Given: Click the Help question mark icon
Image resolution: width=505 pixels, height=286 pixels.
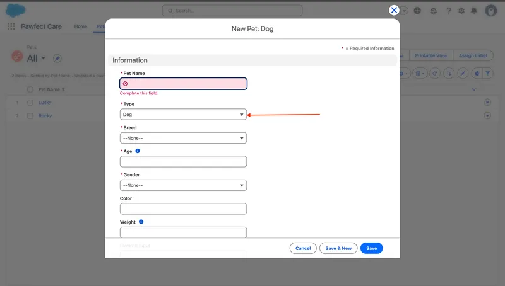Looking at the screenshot, I should click(x=448, y=11).
